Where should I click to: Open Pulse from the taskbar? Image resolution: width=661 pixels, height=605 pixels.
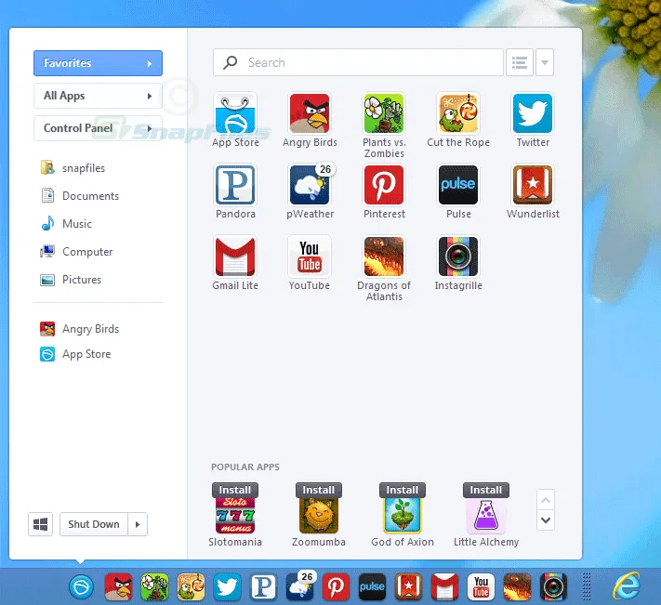372,586
